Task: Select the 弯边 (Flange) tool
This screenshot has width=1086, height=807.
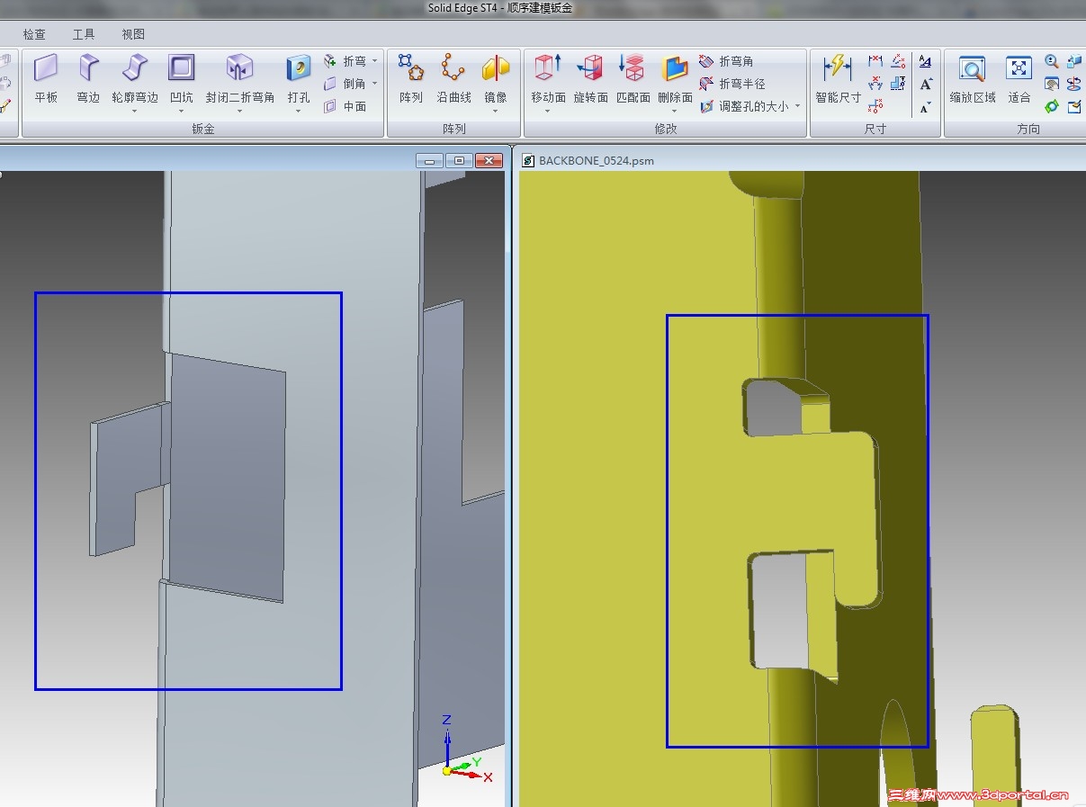Action: point(88,78)
